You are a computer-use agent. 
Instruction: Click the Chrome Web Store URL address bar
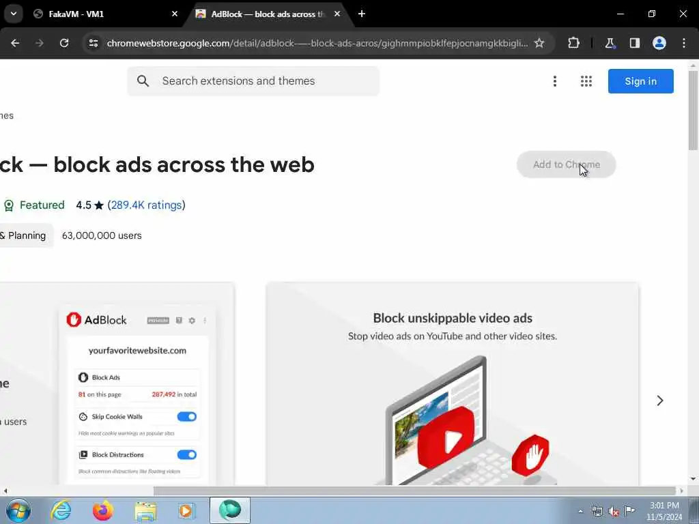click(317, 43)
